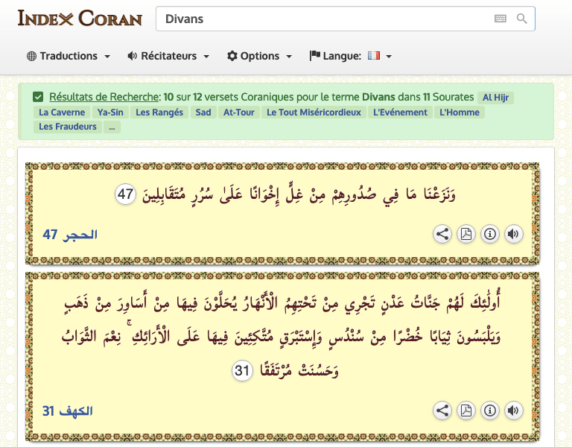This screenshot has width=572, height=447.
Task: Share verse Al-Hijr 47
Action: [x=442, y=234]
